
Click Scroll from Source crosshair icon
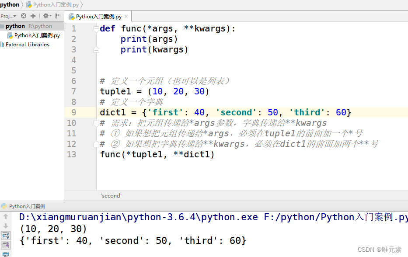pos(24,16)
